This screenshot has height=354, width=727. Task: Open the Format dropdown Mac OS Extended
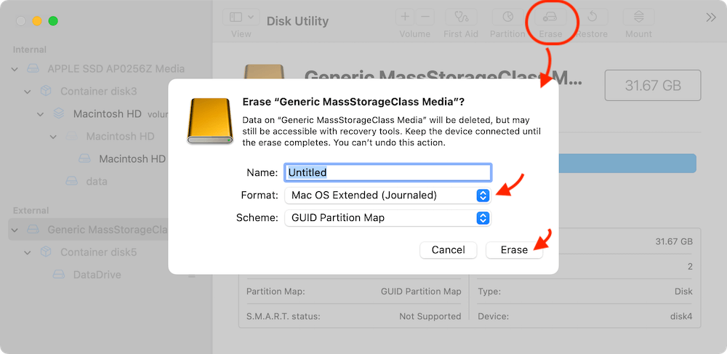point(387,196)
